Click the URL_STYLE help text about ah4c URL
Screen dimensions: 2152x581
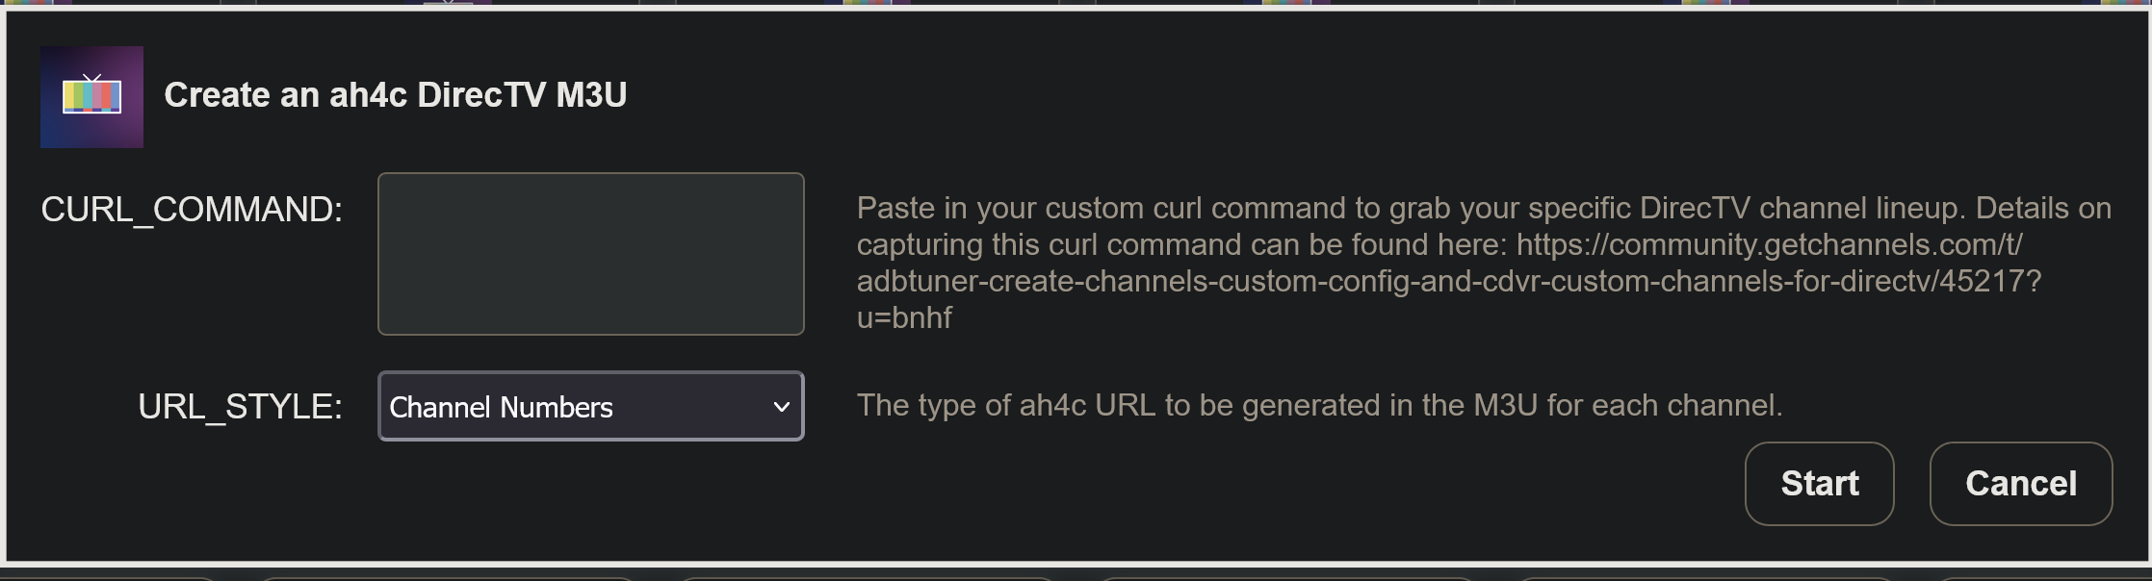pos(1319,406)
